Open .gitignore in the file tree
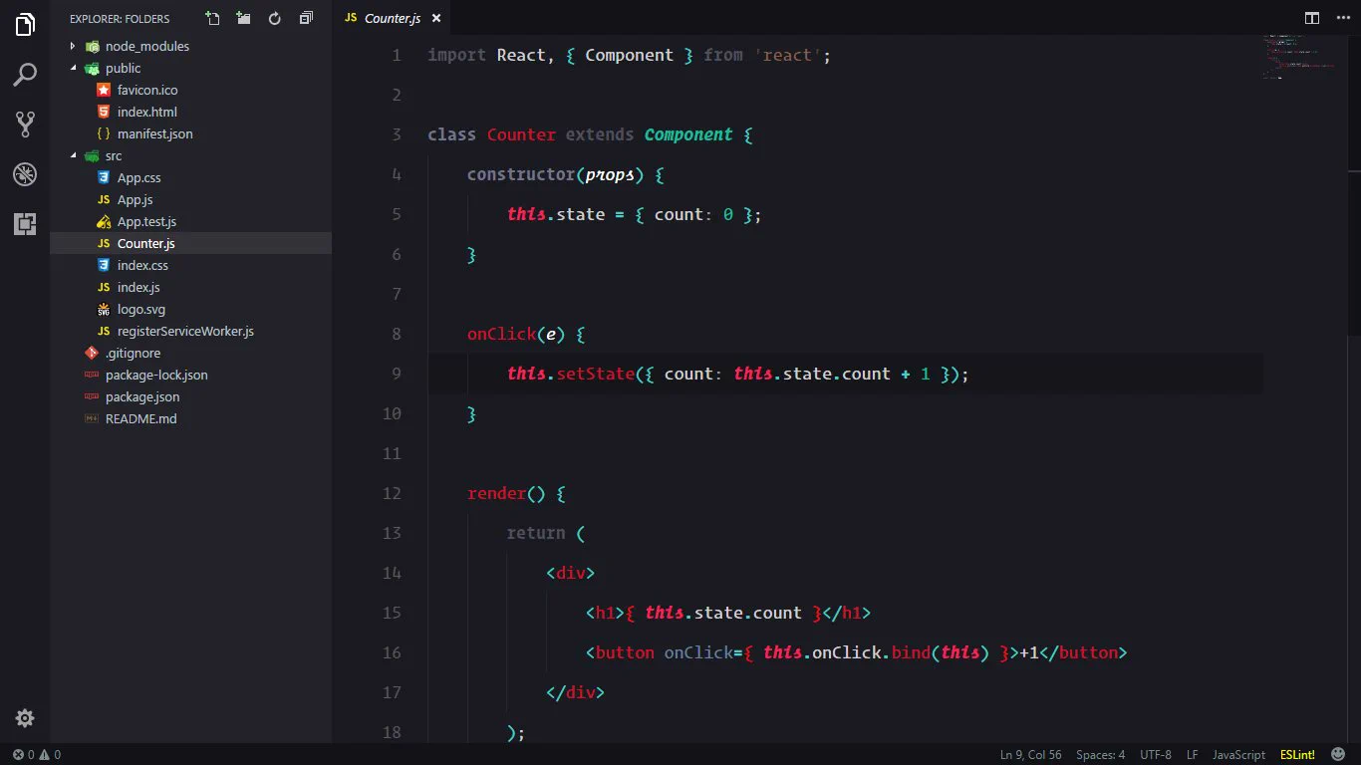 tap(190, 353)
